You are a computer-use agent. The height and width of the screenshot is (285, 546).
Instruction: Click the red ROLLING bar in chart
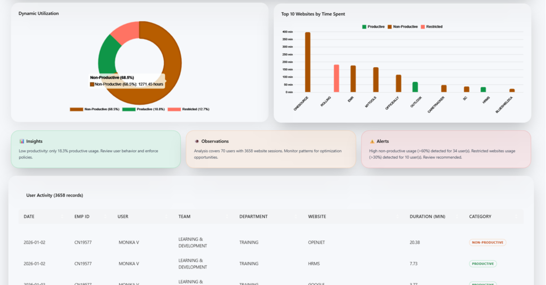[336, 78]
